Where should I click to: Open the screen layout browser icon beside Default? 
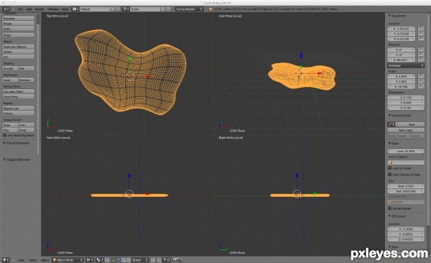[x=75, y=9]
